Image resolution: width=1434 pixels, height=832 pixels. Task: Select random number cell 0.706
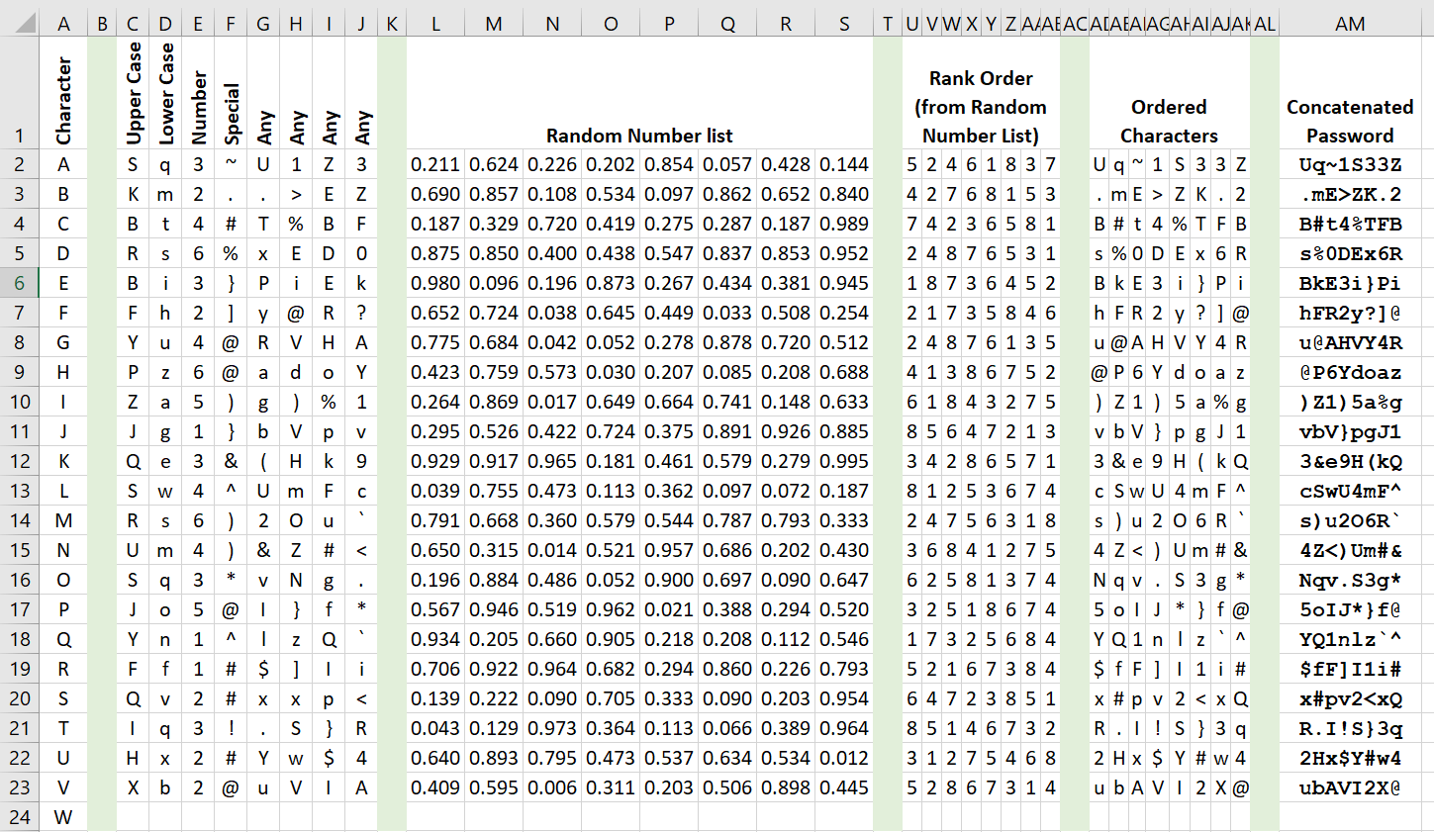(x=435, y=669)
